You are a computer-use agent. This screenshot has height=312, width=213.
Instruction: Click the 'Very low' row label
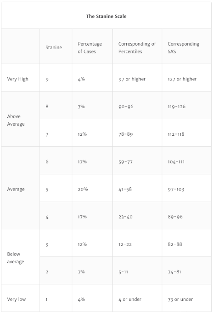(17, 299)
